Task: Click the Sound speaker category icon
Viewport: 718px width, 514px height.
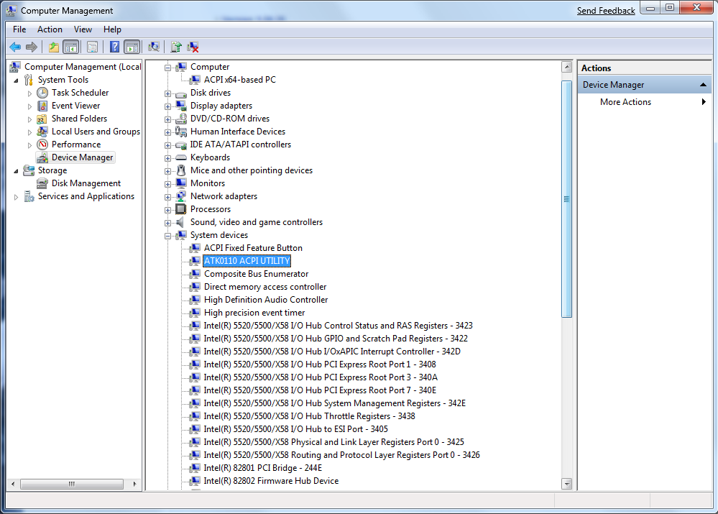Action: click(181, 221)
